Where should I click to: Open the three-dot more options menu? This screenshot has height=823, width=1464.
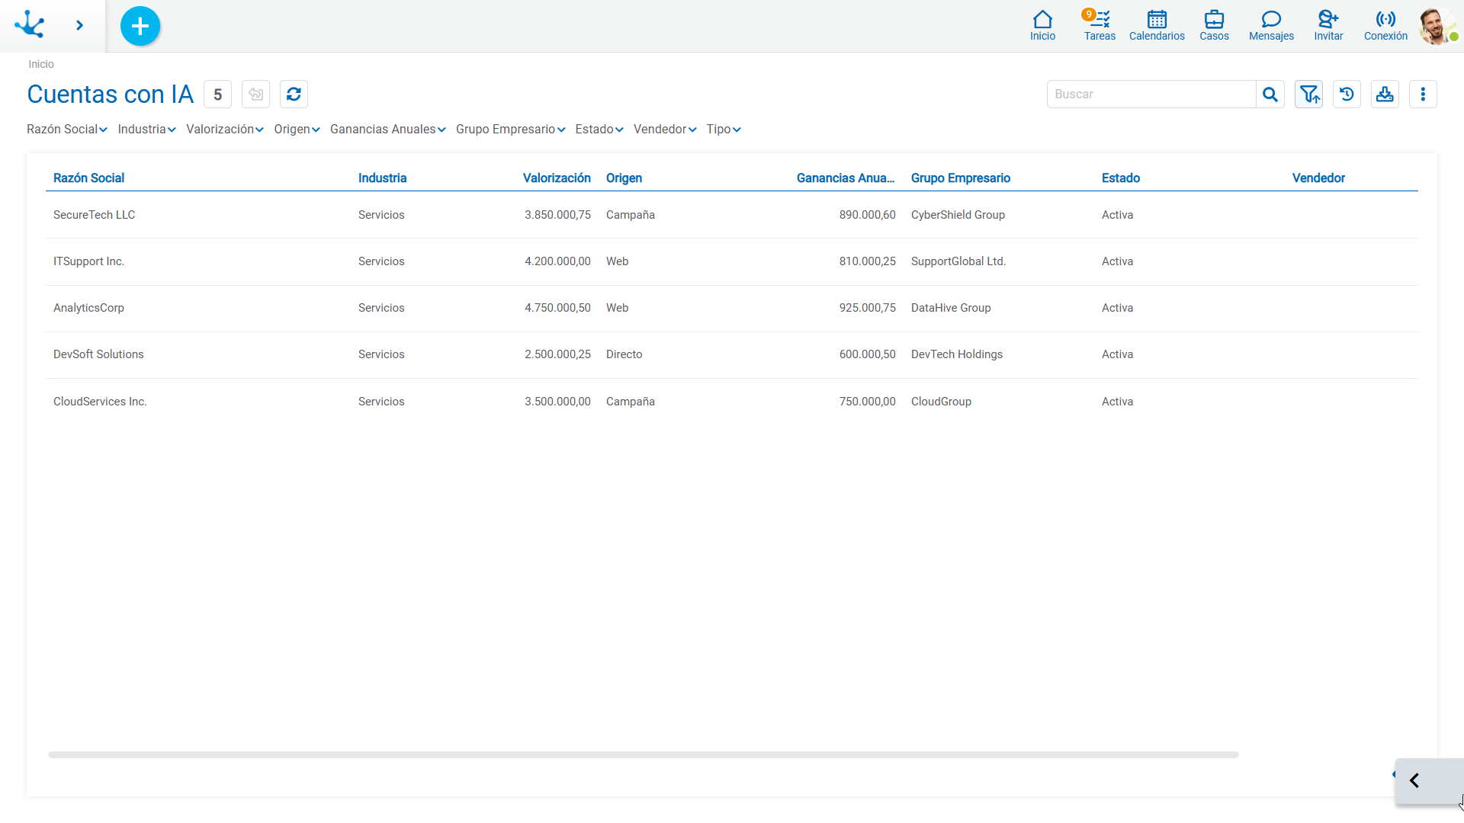[1423, 94]
